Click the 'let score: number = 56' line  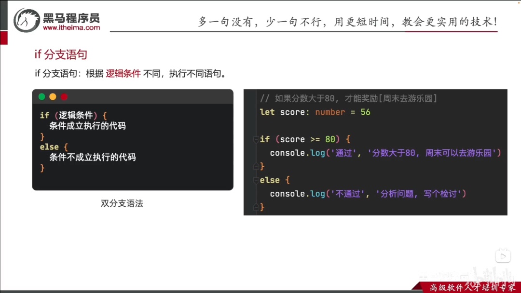pyautogui.click(x=315, y=112)
